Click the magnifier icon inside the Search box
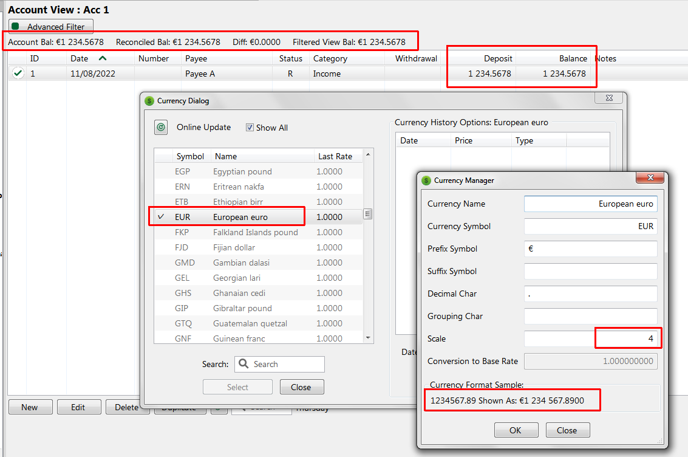 [x=244, y=363]
